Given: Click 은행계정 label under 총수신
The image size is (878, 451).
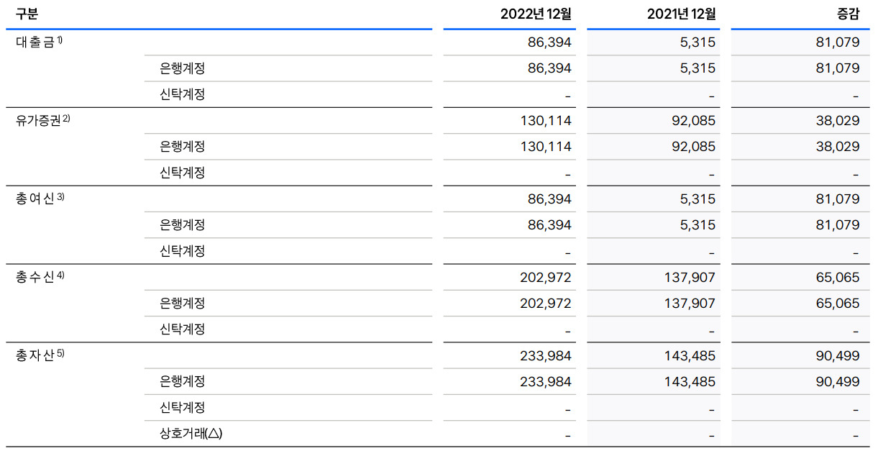Looking at the screenshot, I should [x=183, y=303].
